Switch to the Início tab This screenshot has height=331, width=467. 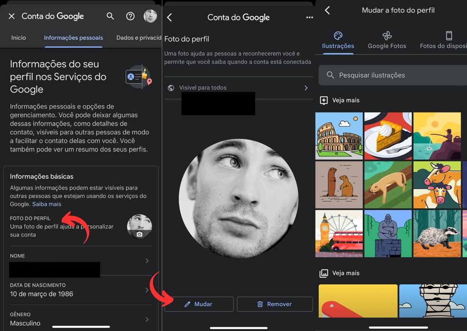coord(19,37)
